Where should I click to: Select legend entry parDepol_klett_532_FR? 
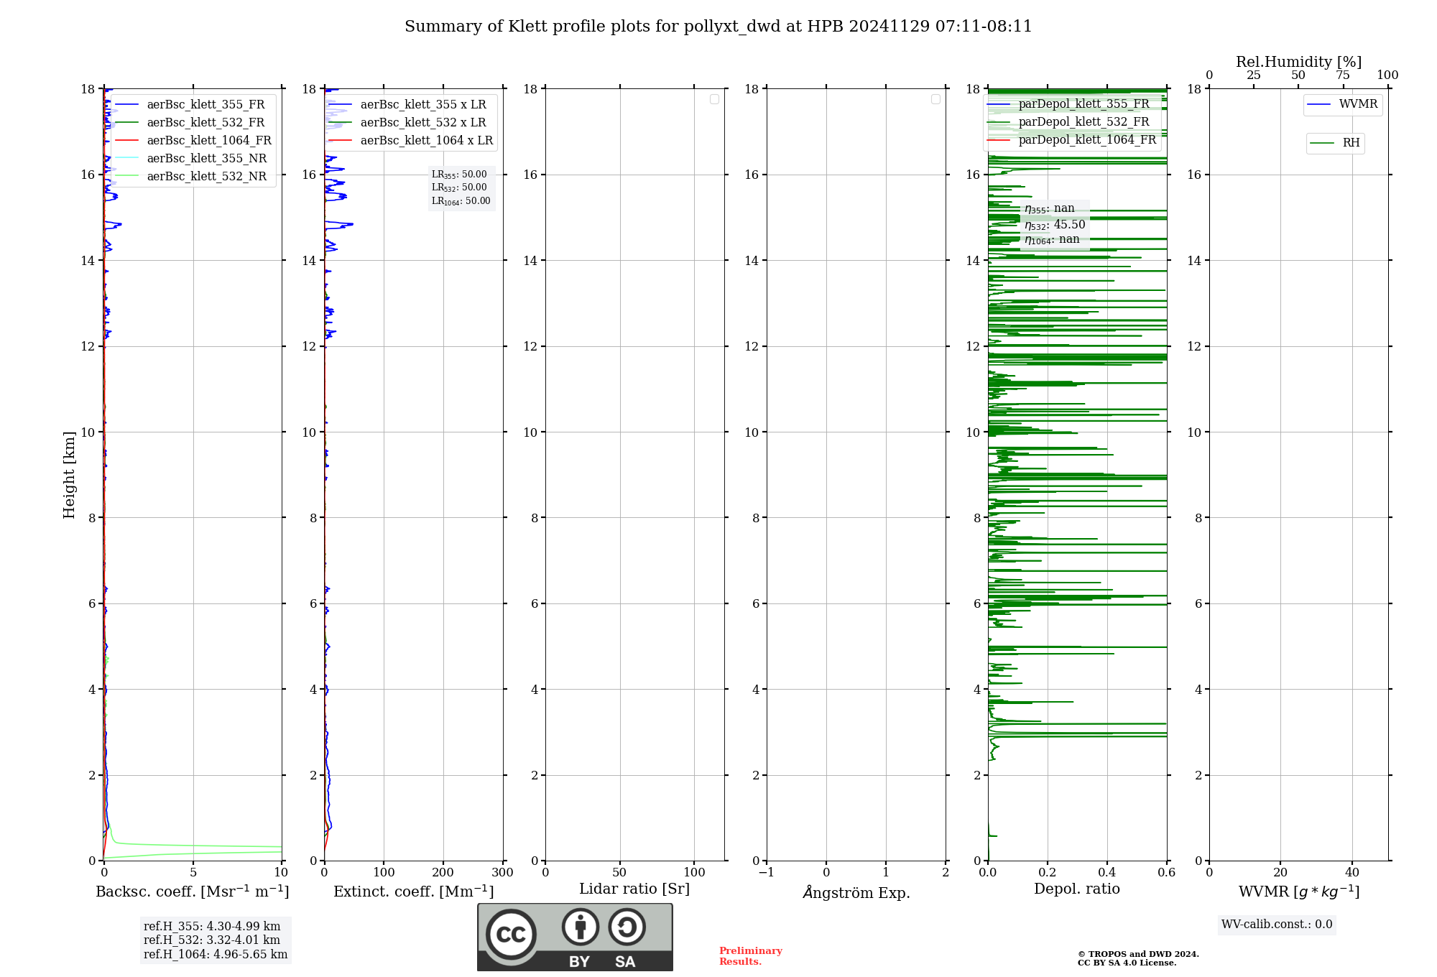pos(1069,121)
